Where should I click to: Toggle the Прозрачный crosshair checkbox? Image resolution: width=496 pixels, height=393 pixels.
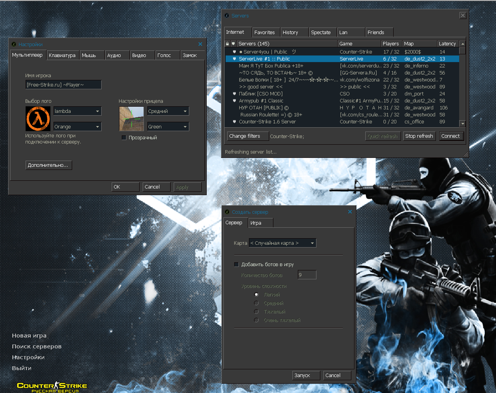click(x=124, y=137)
